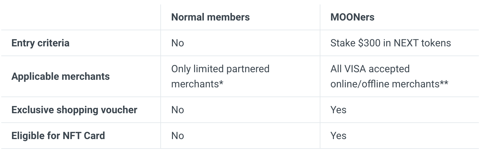Click the empty top-left header cell
This screenshot has height=152, width=482.
81,17
